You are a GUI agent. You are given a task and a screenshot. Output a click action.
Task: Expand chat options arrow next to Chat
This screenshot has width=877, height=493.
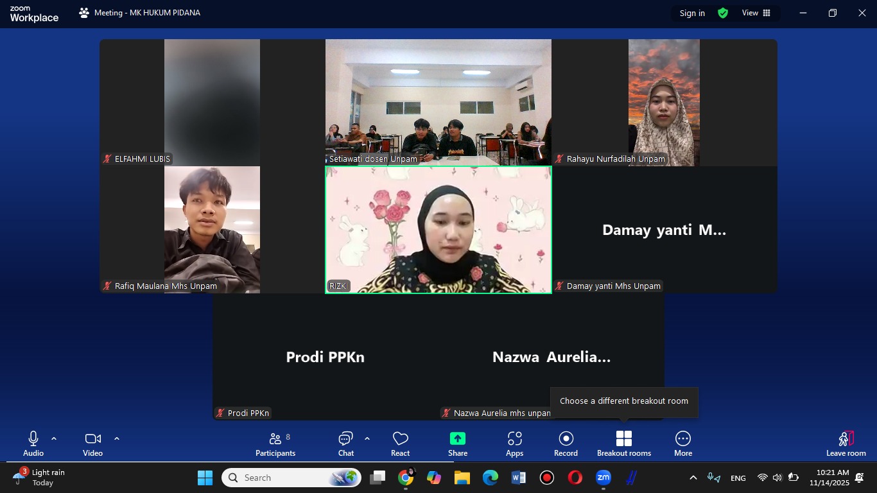[x=367, y=439]
